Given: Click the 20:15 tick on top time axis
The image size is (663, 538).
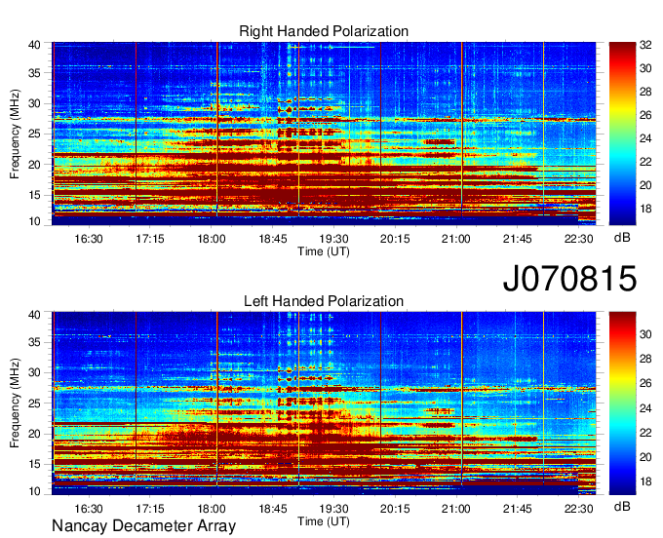Looking at the screenshot, I should (395, 239).
